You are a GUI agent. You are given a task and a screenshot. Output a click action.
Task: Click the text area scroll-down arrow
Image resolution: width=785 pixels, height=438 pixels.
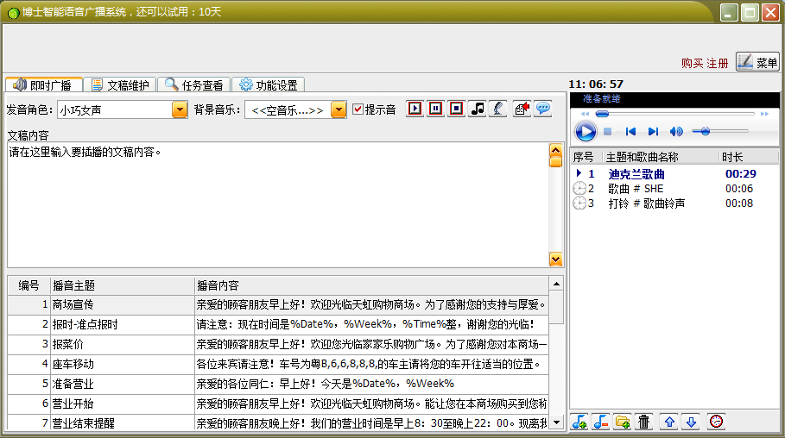tap(555, 259)
